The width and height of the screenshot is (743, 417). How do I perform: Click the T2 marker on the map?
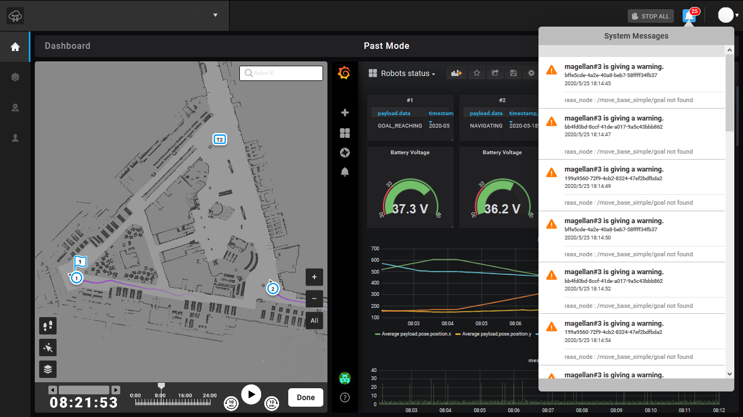(219, 140)
